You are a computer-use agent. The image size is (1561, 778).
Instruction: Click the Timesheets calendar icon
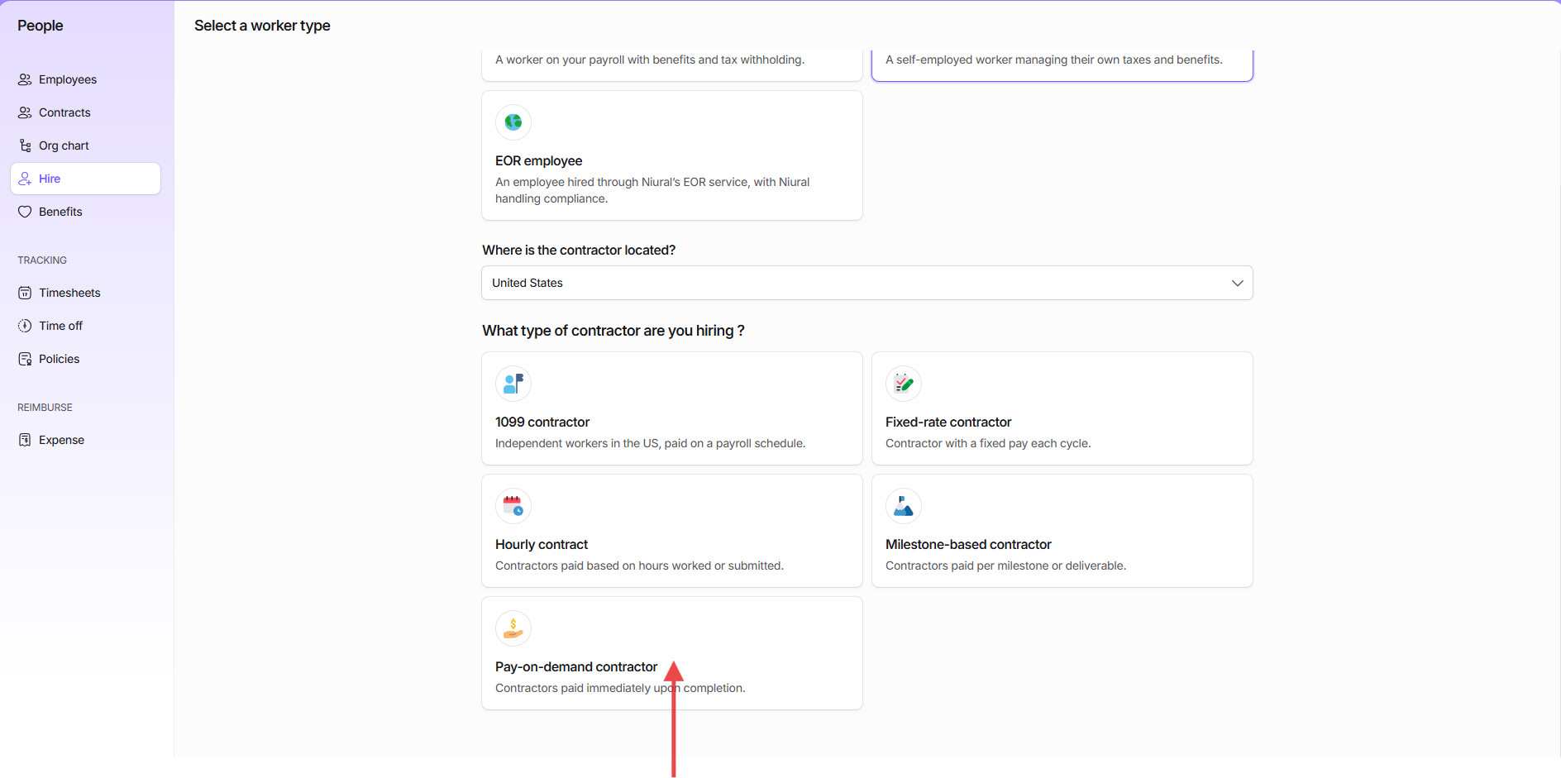pyautogui.click(x=25, y=293)
